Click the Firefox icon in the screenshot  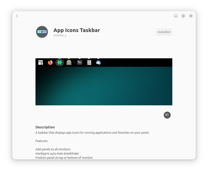click(50, 62)
